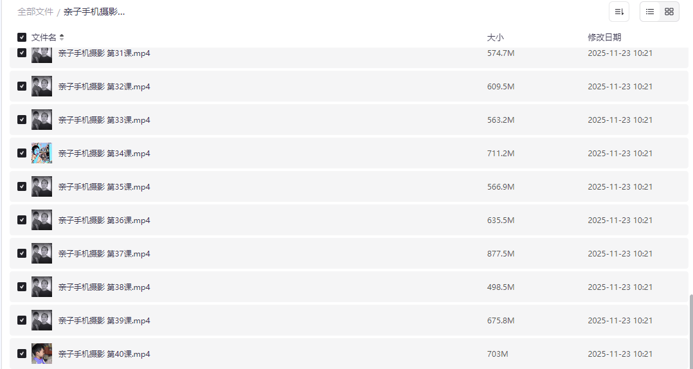Viewport: 693px width, 369px height.
Task: Toggle the select-all files checkbox
Action: pyautogui.click(x=22, y=37)
